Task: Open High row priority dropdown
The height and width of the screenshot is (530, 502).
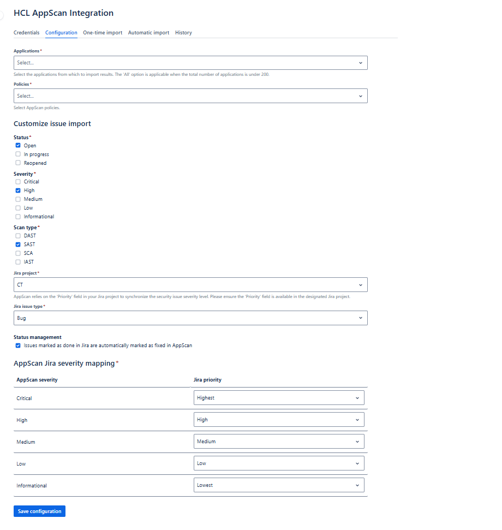Action: tap(279, 420)
